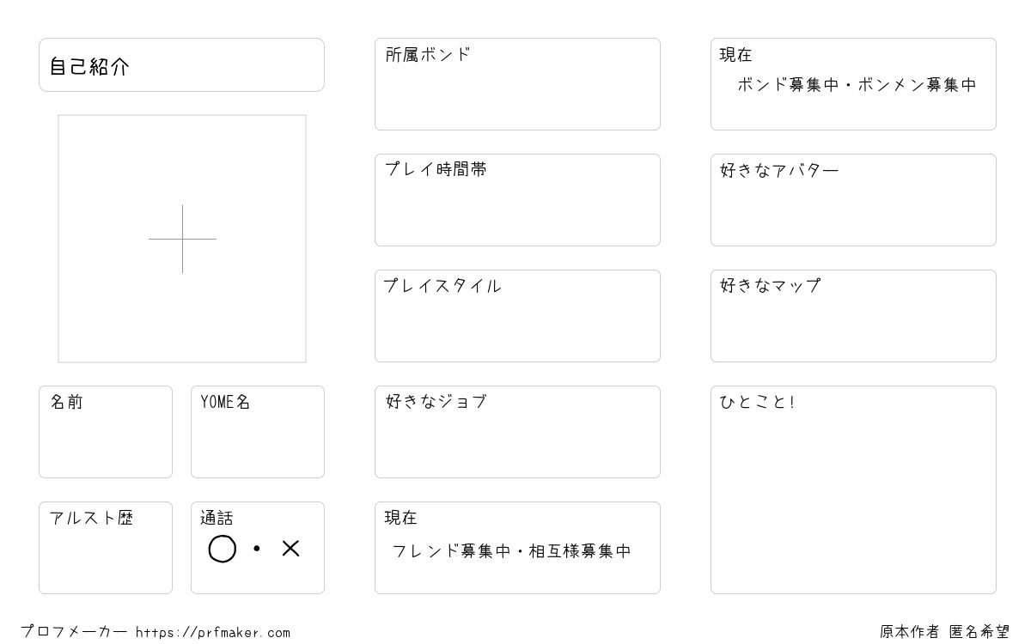Click the プレイ時間帯 field
1031x644 pixels.
(x=517, y=200)
